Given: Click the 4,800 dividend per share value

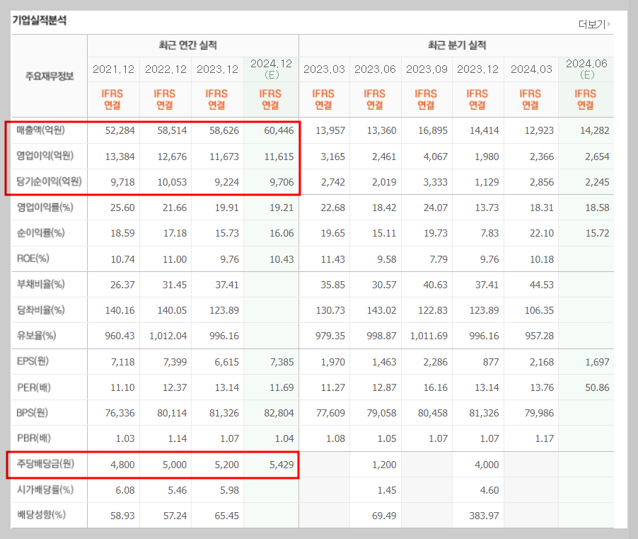Looking at the screenshot, I should pos(122,465).
